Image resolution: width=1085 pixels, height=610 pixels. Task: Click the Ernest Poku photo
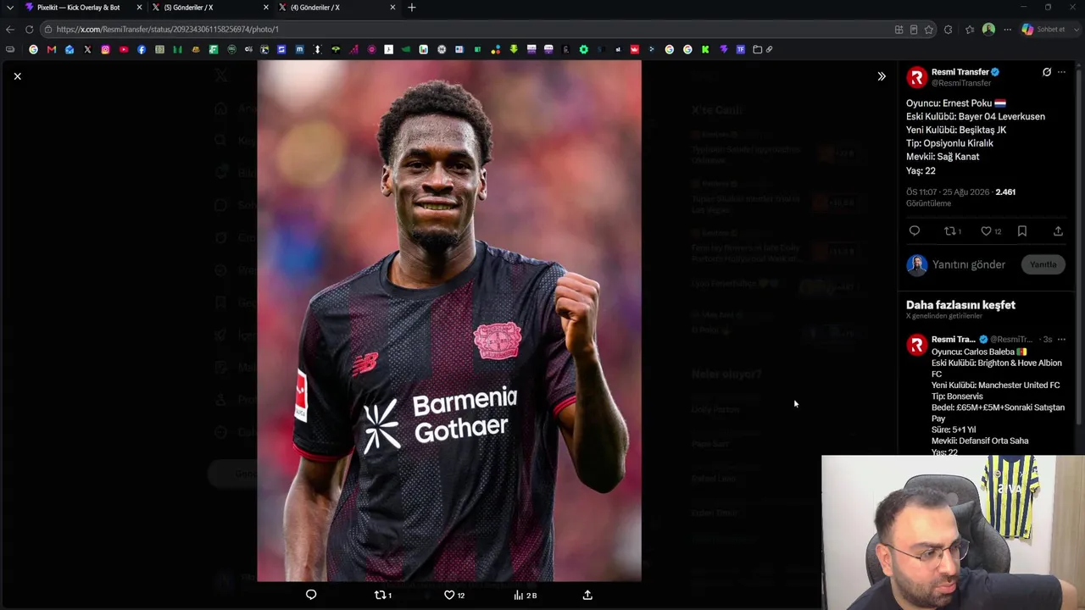pyautogui.click(x=449, y=320)
